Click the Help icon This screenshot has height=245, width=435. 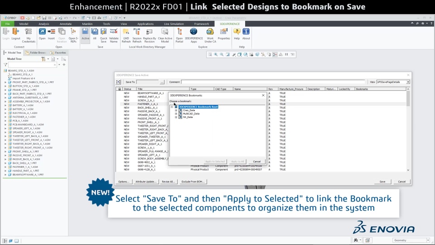click(237, 34)
